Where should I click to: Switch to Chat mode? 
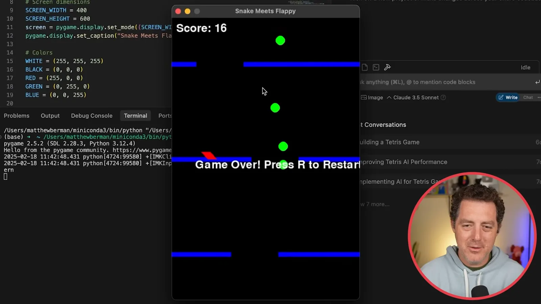coord(528,98)
